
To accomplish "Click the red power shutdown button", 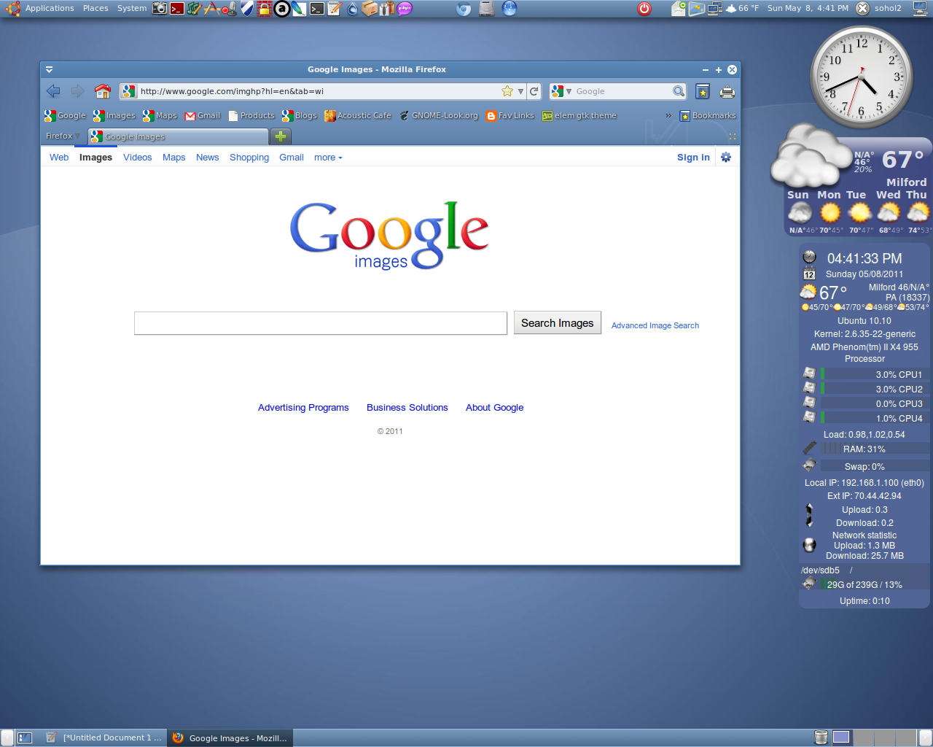I will coord(644,9).
